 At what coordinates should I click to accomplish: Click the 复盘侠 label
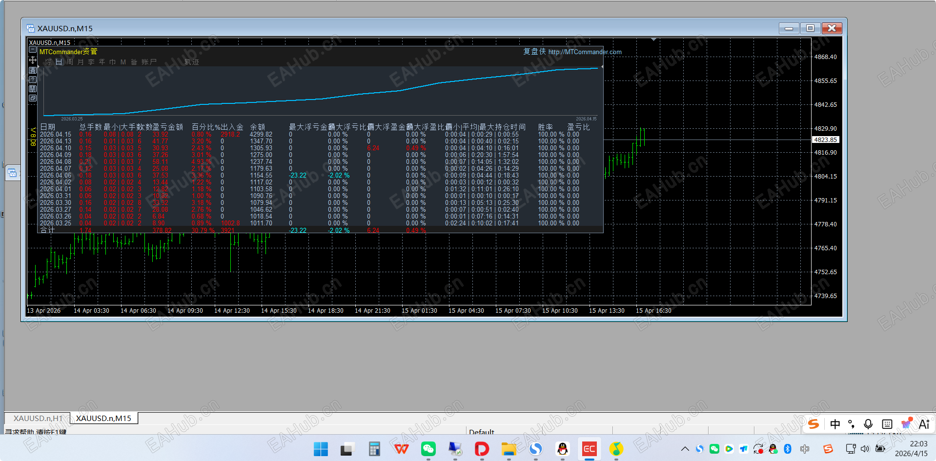click(534, 52)
